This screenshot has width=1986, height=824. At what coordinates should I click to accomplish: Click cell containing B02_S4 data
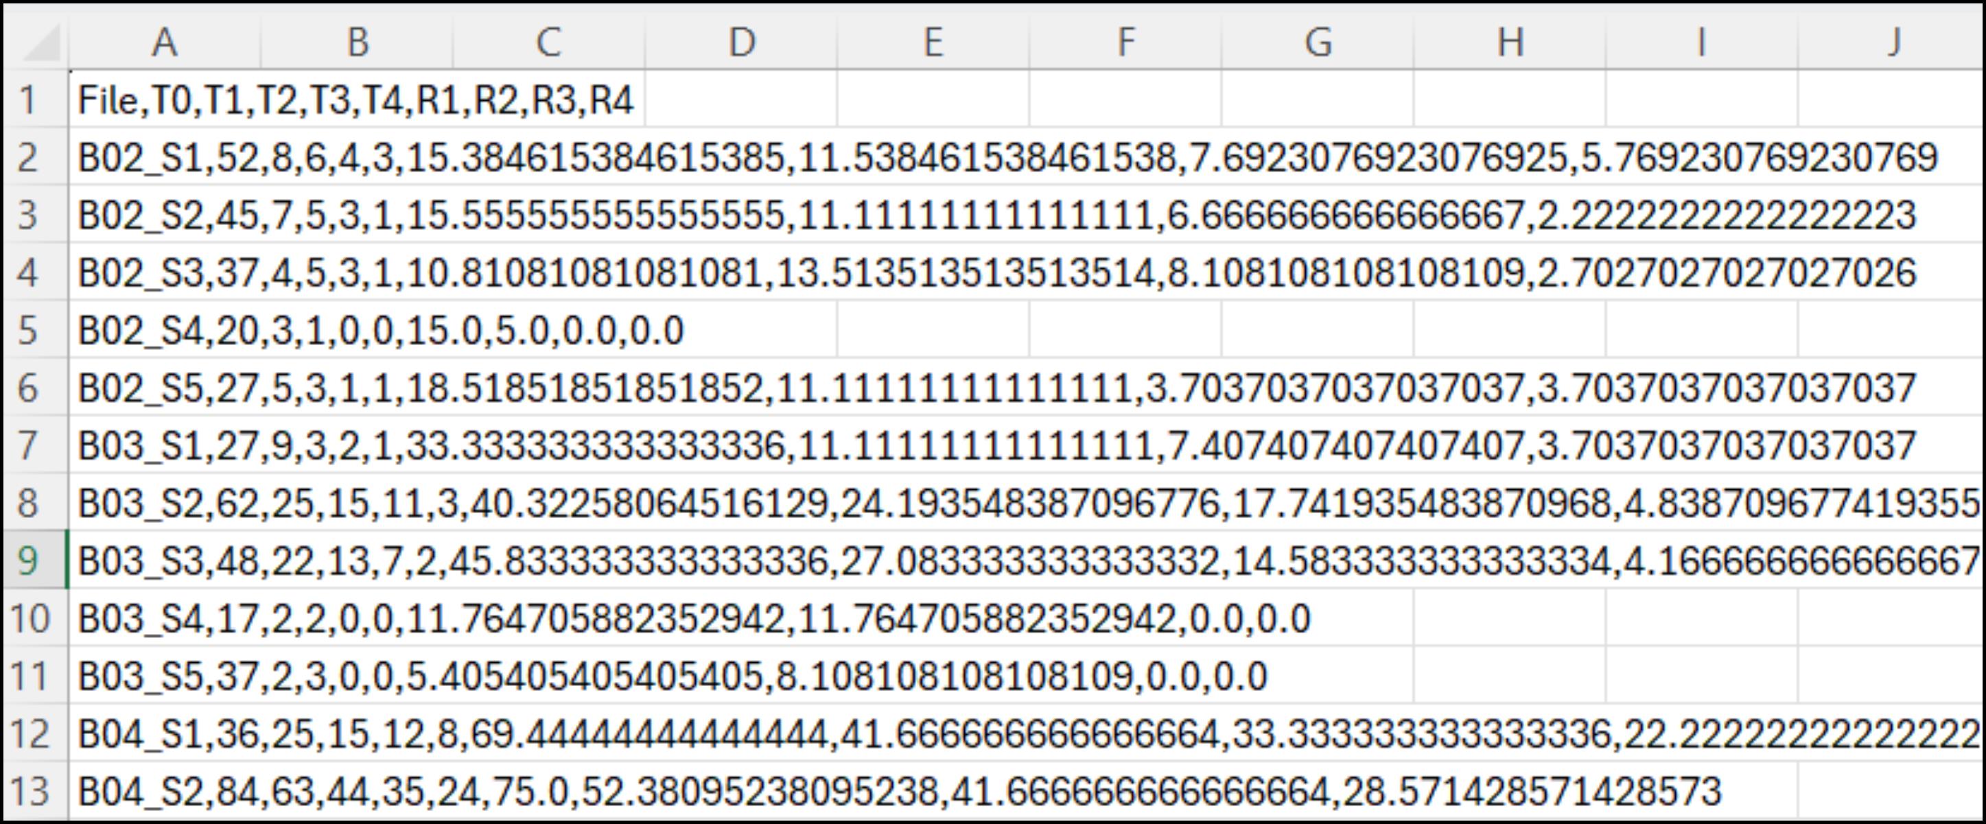(x=164, y=330)
